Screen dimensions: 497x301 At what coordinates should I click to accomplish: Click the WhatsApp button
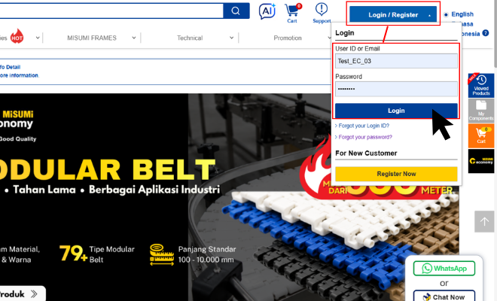(x=444, y=269)
